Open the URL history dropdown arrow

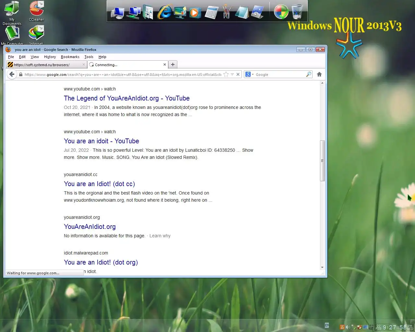(x=232, y=74)
